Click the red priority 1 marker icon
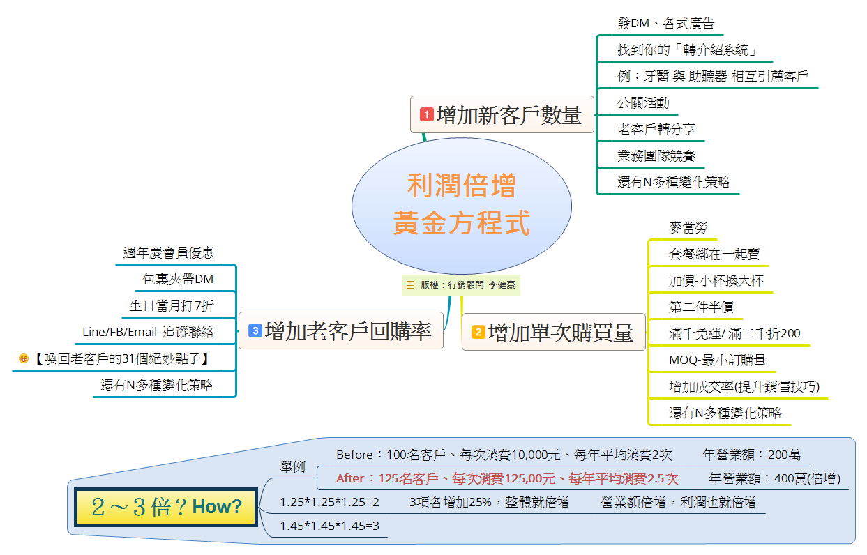Viewport: 867px width, 555px height. (x=426, y=114)
